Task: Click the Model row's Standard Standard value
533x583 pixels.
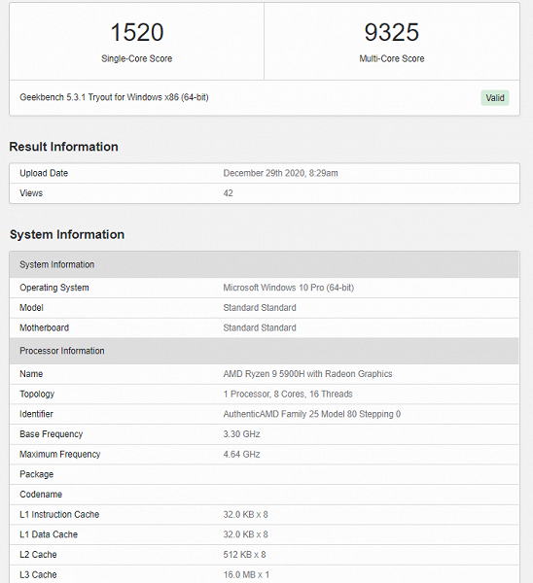Action: tap(260, 308)
